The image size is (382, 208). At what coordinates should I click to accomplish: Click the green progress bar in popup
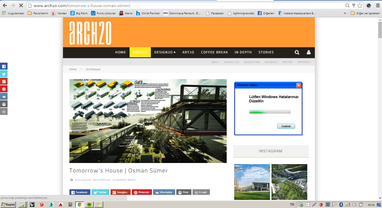269,112
